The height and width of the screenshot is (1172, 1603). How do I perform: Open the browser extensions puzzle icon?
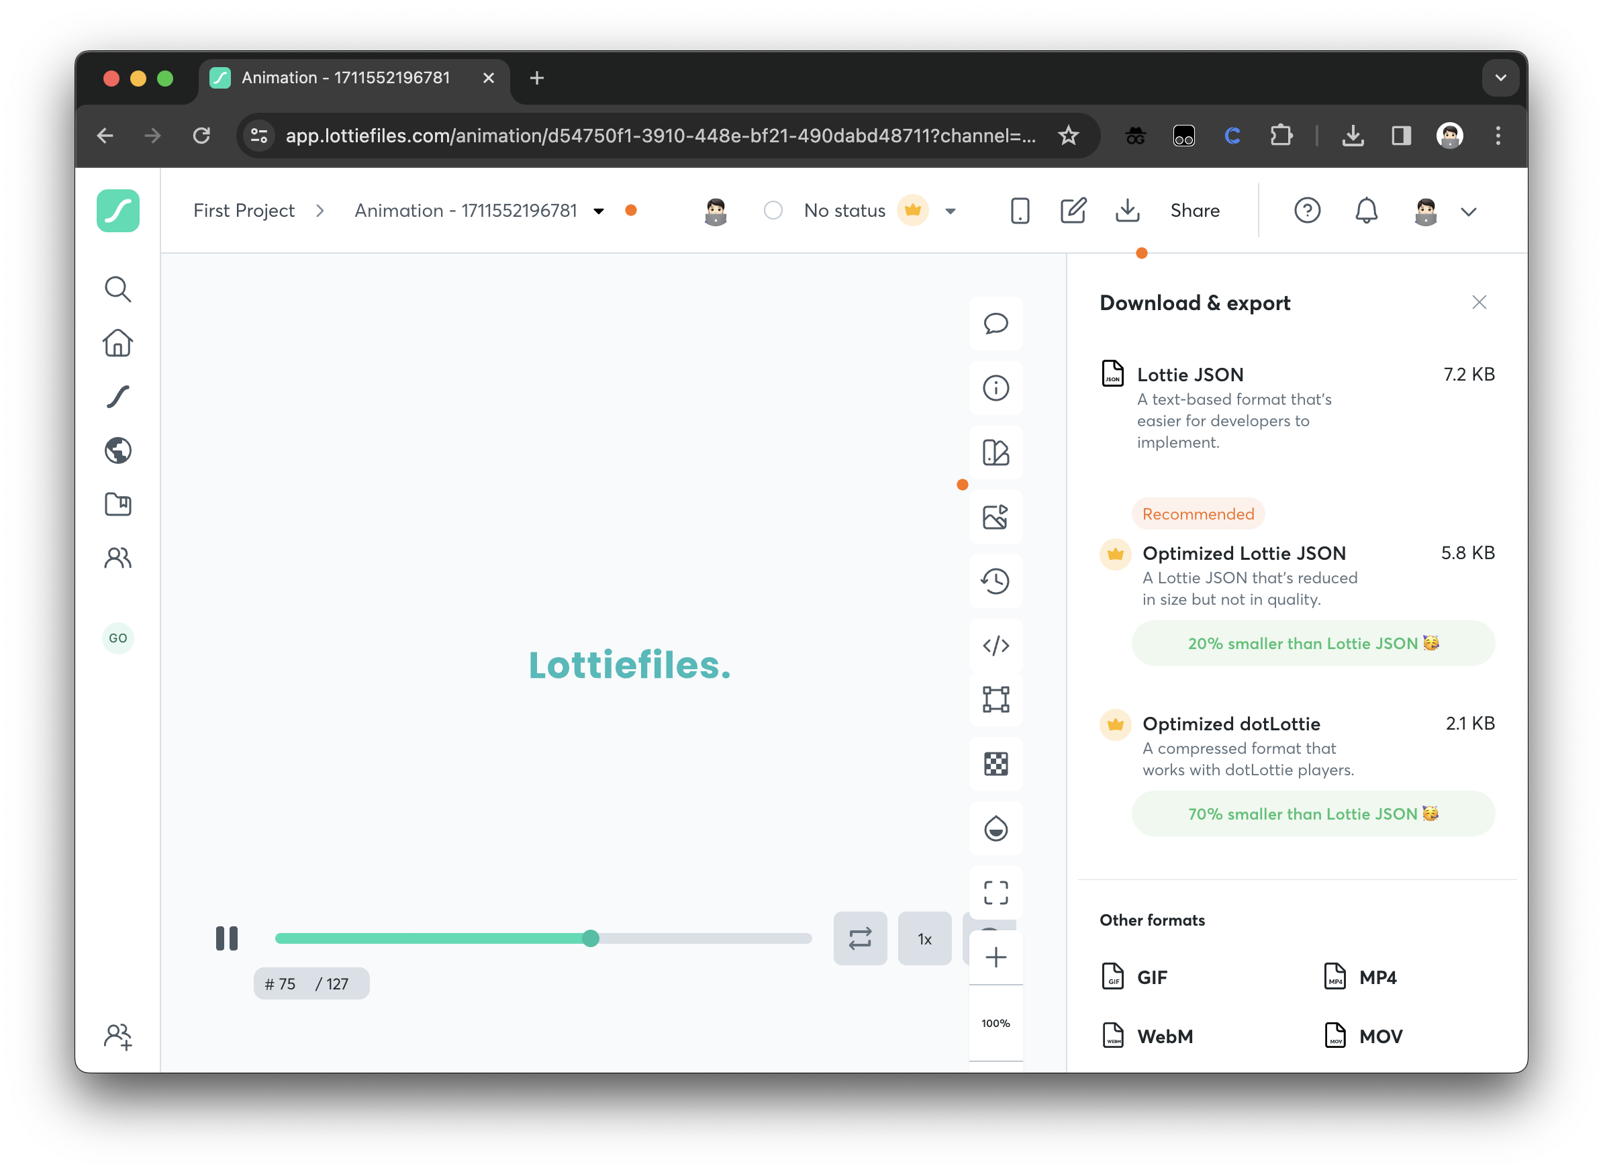coord(1281,136)
